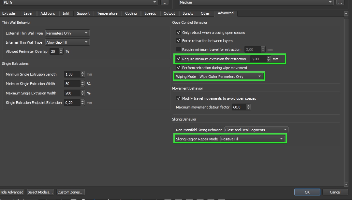Expand the Slicing Region Repair Mode dropdown
This screenshot has width=352, height=200.
(x=252, y=139)
